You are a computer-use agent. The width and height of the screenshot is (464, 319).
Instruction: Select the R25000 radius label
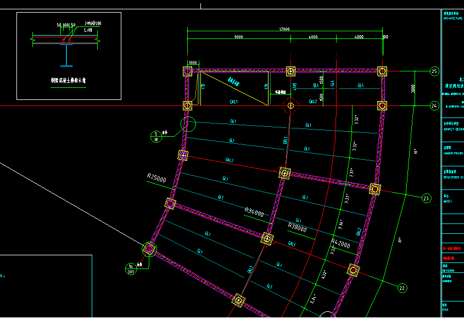(x=156, y=178)
